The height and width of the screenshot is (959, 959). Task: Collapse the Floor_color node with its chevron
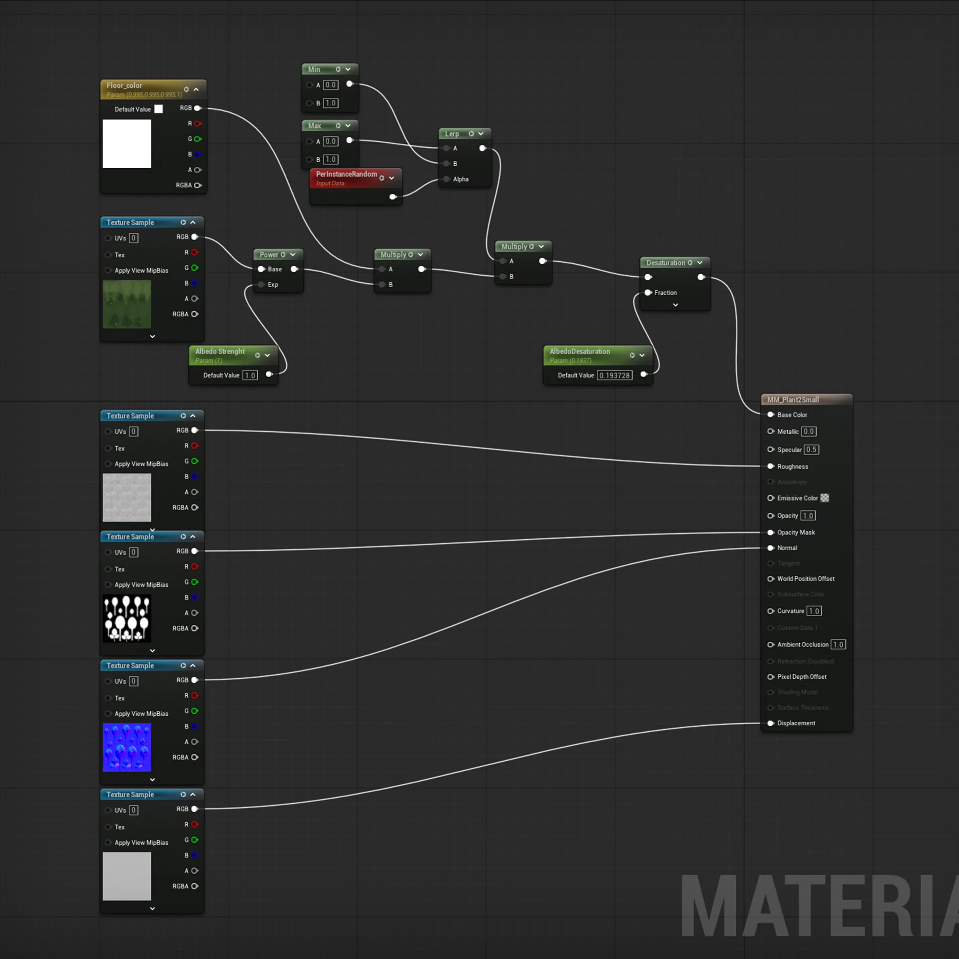point(196,89)
